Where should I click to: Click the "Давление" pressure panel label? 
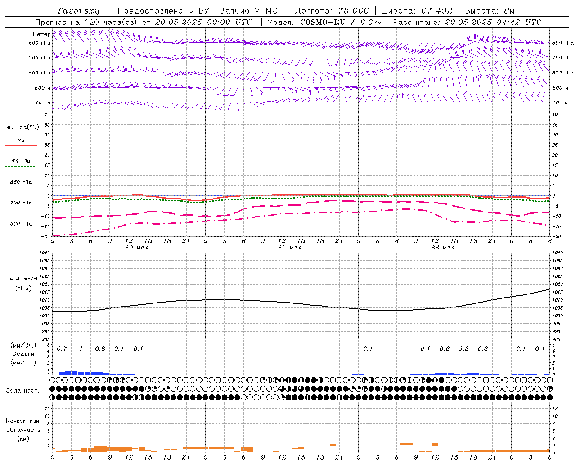tap(23, 278)
